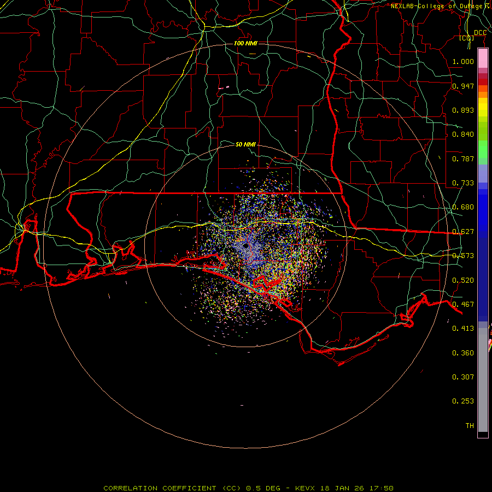The image size is (492, 492).
Task: Pick the gray color bar segment
Action: 483,380
